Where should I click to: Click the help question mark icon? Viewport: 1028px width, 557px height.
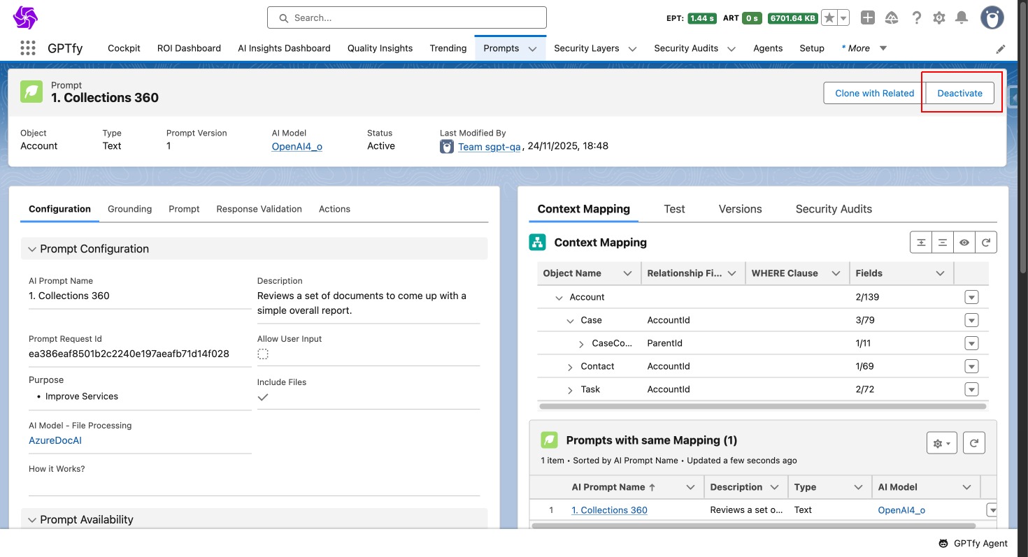point(917,18)
